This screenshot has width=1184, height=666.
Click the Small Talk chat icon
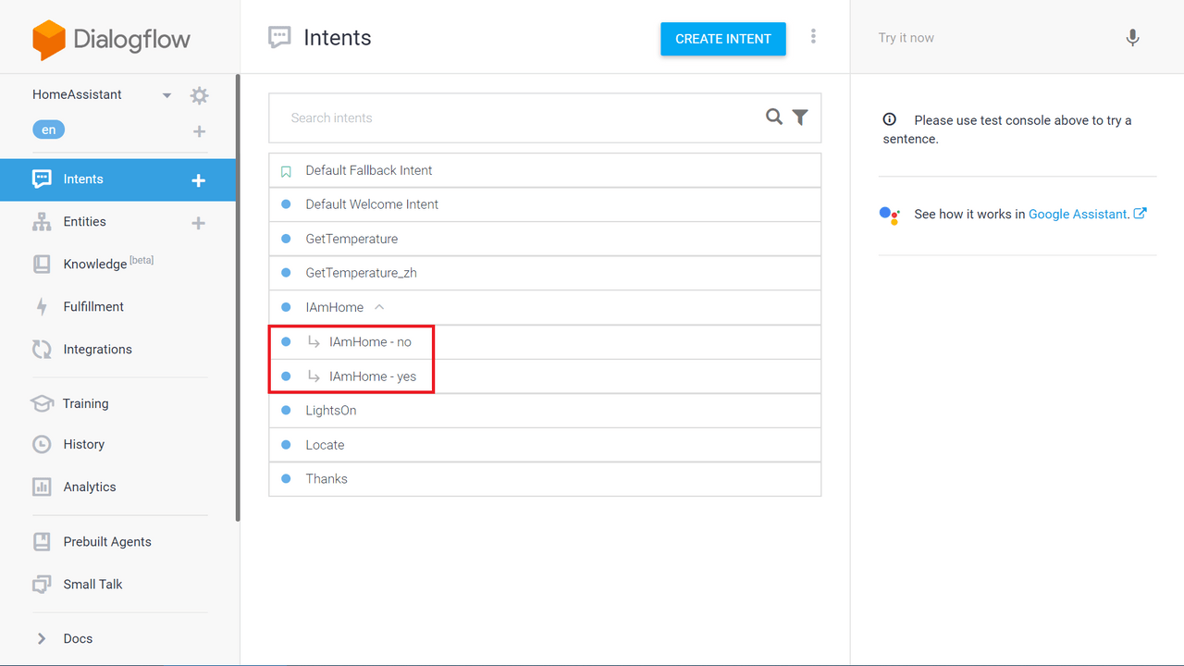(42, 585)
